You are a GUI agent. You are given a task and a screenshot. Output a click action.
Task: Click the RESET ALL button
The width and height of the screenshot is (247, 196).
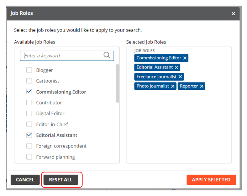click(x=61, y=180)
